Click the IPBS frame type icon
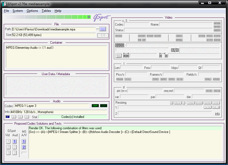The image size is (228, 165). (120, 45)
